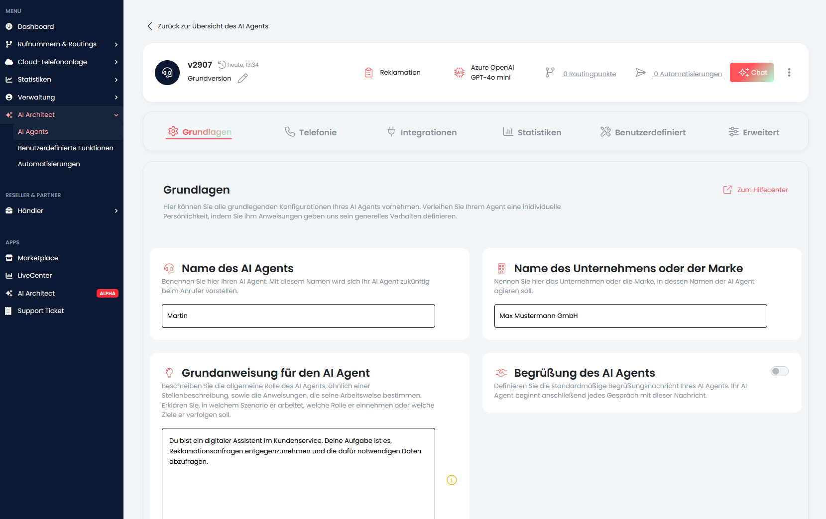Switch to the Integrationen tab
This screenshot has width=826, height=519.
(x=422, y=132)
